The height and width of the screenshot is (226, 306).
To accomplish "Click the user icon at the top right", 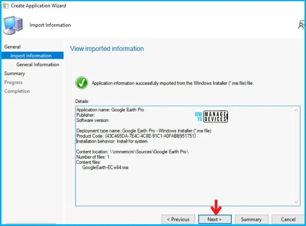I will [301, 25].
